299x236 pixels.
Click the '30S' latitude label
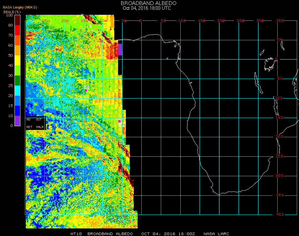[279, 176]
